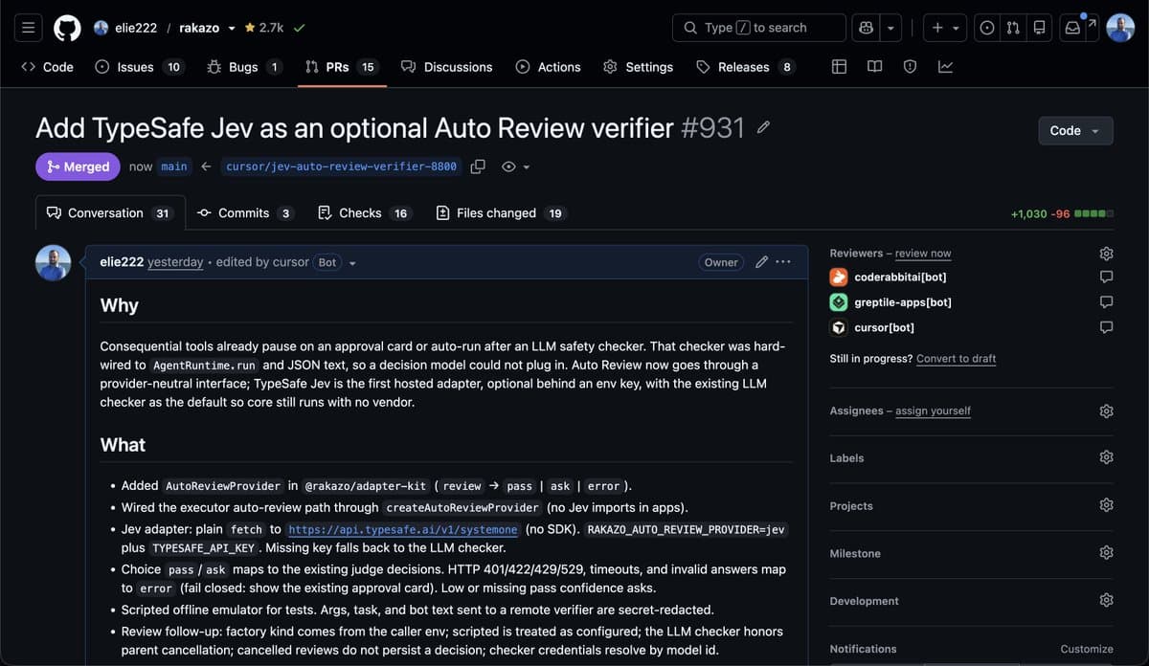
Task: Open the Projects sidebar settings gear
Action: tap(1106, 505)
